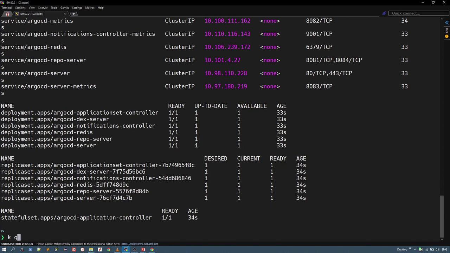450x253 pixels.
Task: Click replicaset argocd-applicationset-controller-7b74965f8c text
Action: click(98, 165)
